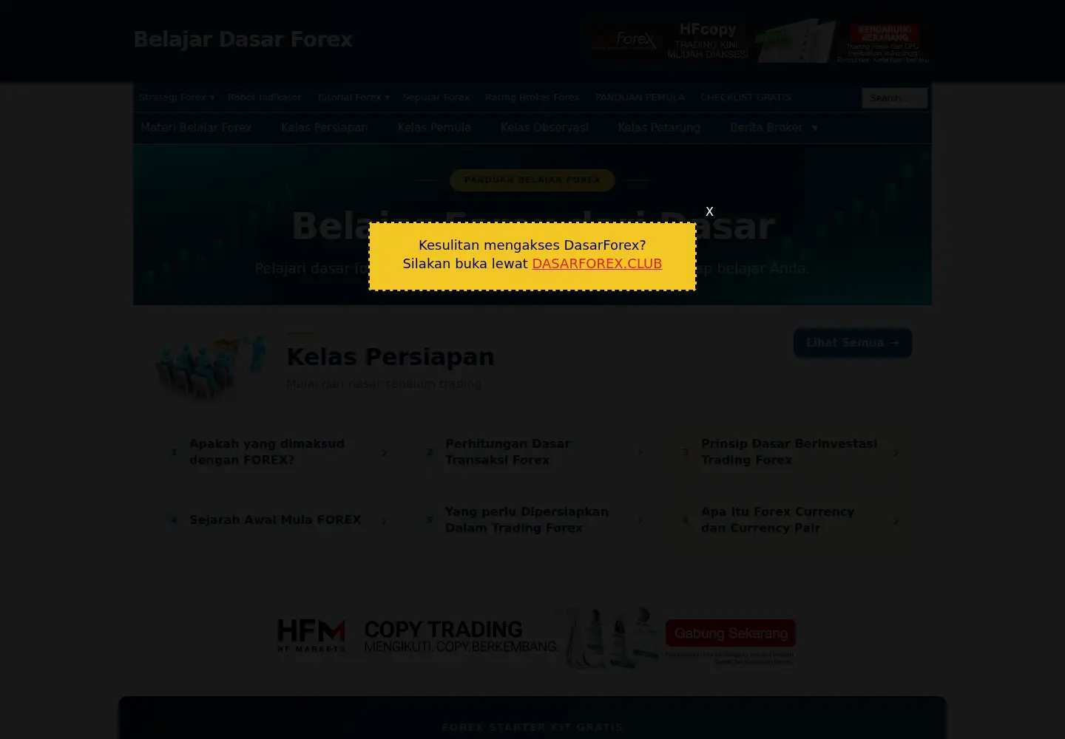
Task: Select Kelas Observasi tab
Action: pos(544,128)
